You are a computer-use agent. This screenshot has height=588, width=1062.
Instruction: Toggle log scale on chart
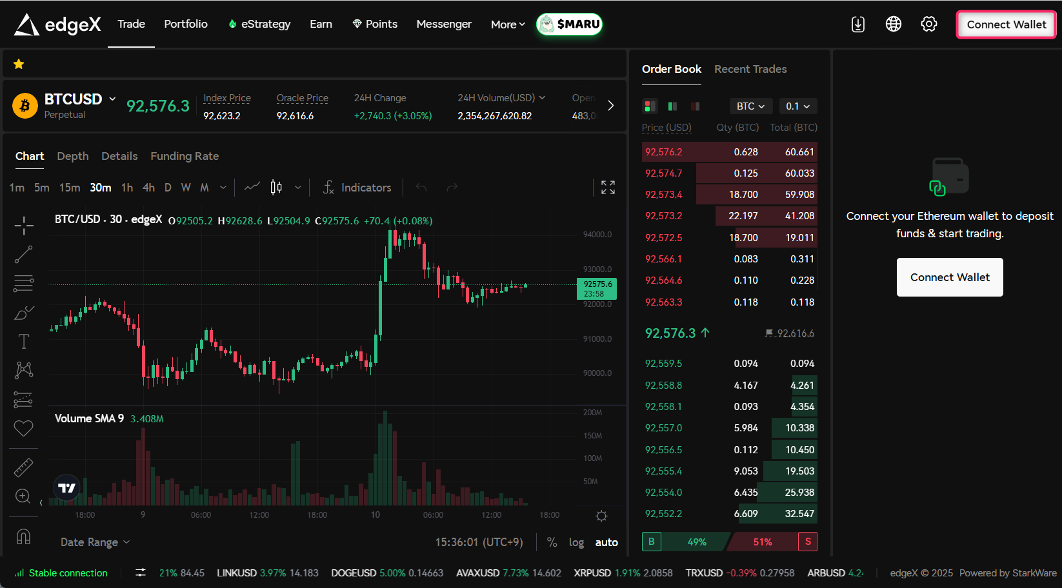point(576,542)
